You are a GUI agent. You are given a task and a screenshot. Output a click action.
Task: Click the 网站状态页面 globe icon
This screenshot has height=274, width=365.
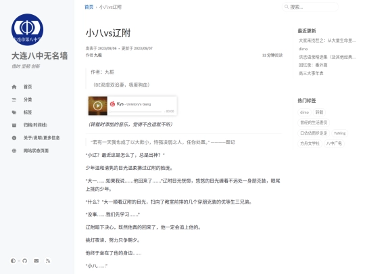(14, 151)
